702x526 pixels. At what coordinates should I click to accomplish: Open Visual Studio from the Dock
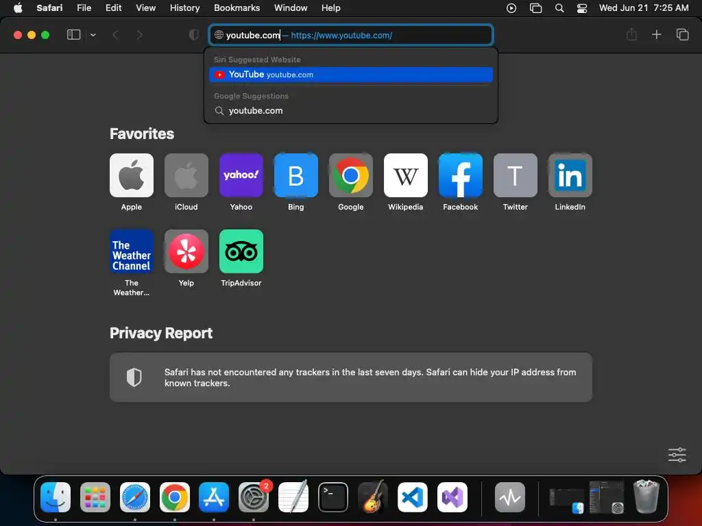point(452,497)
